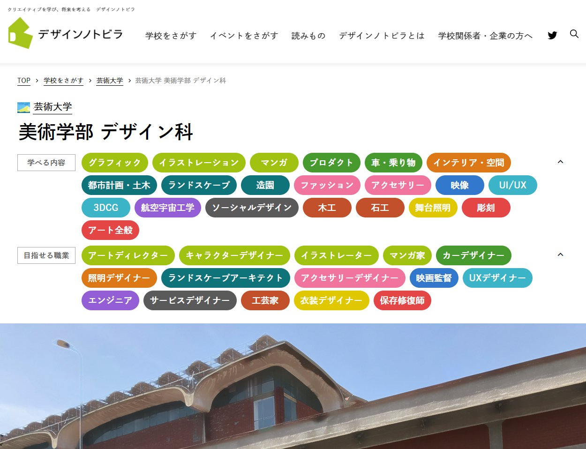Pick the アート全般 tag
586x449 pixels.
(111, 230)
